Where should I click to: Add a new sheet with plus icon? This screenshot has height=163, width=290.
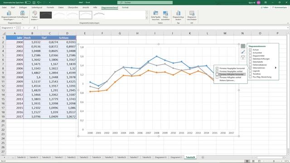coord(203,157)
